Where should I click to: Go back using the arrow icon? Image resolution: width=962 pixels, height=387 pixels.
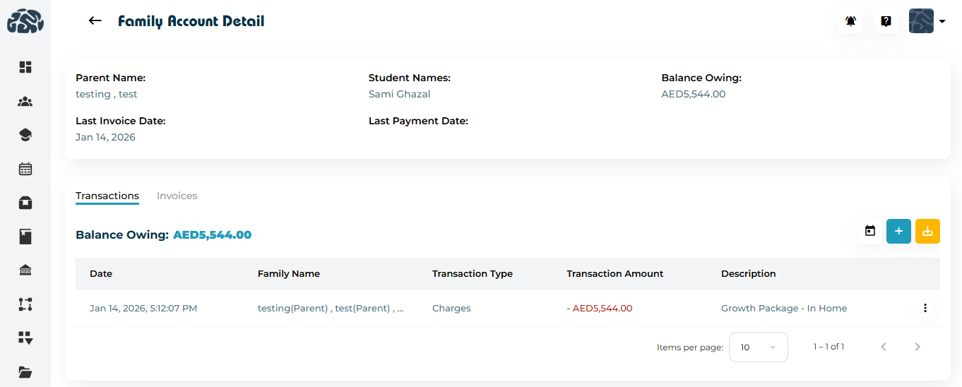95,21
